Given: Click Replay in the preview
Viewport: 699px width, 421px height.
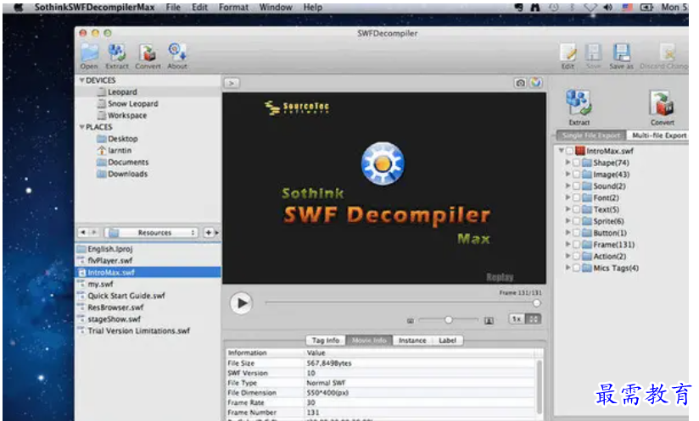Looking at the screenshot, I should pos(500,277).
